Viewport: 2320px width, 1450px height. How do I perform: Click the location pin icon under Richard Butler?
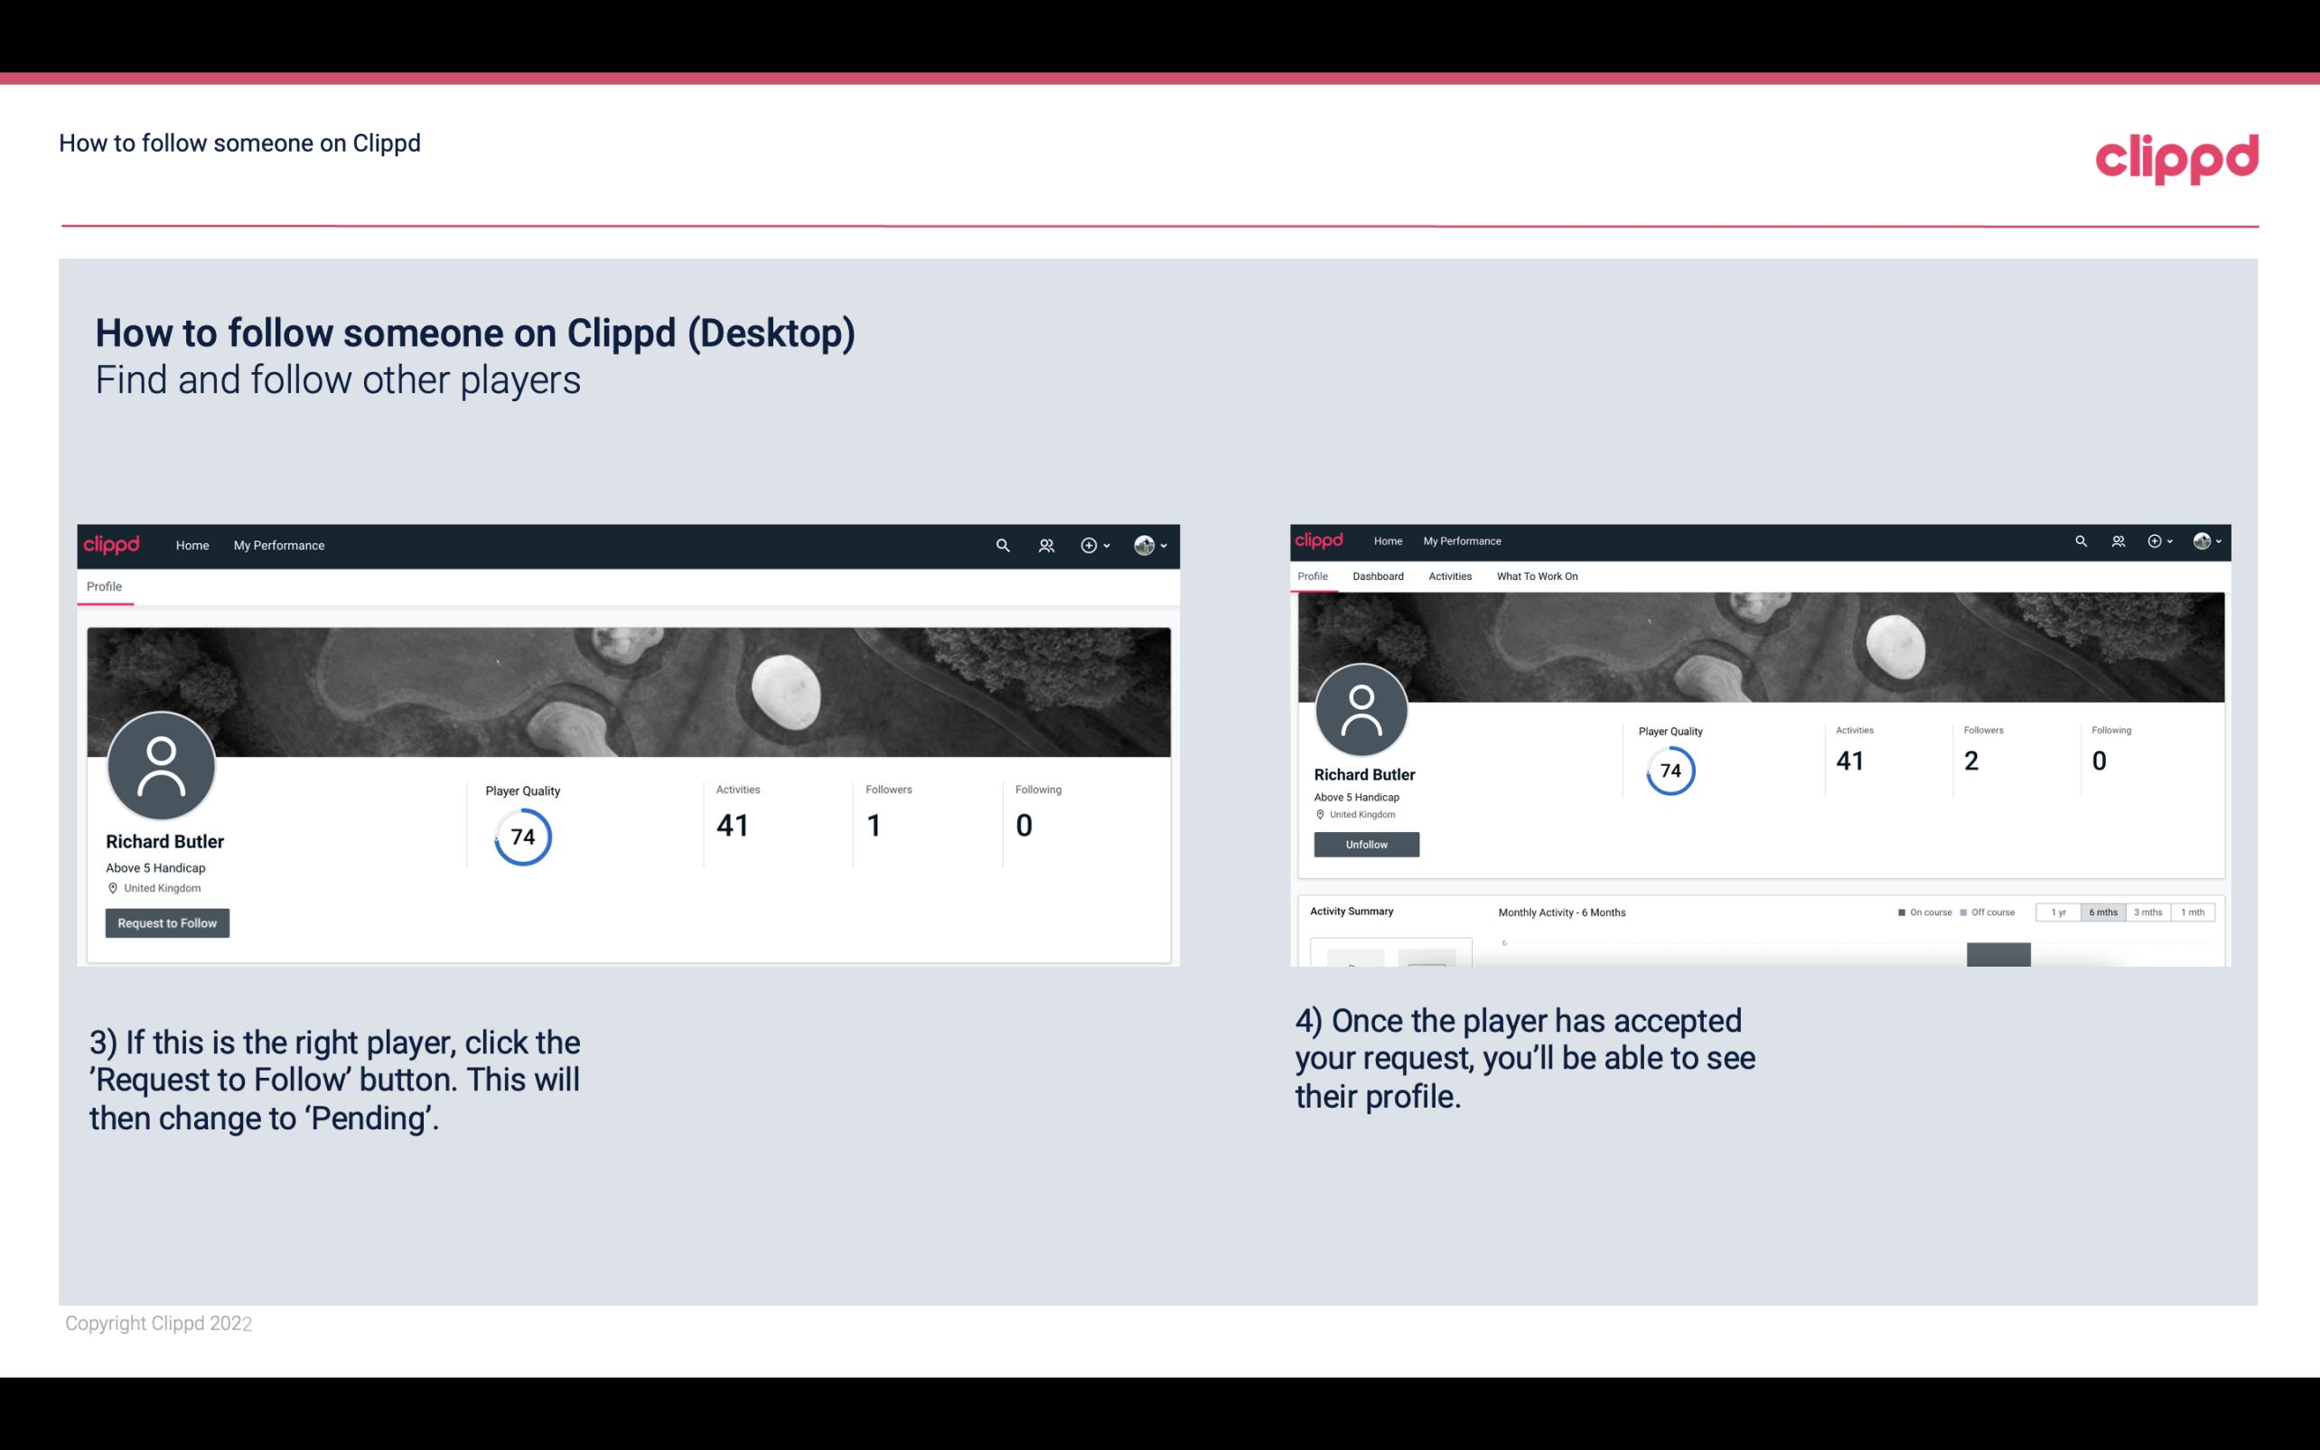click(x=112, y=887)
